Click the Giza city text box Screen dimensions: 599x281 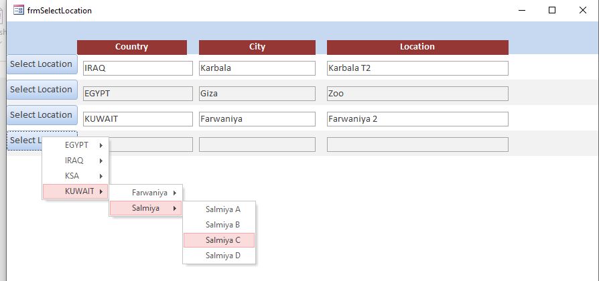[x=257, y=94]
